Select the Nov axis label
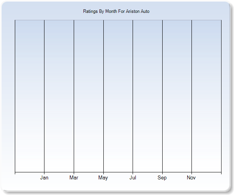 [x=191, y=178]
